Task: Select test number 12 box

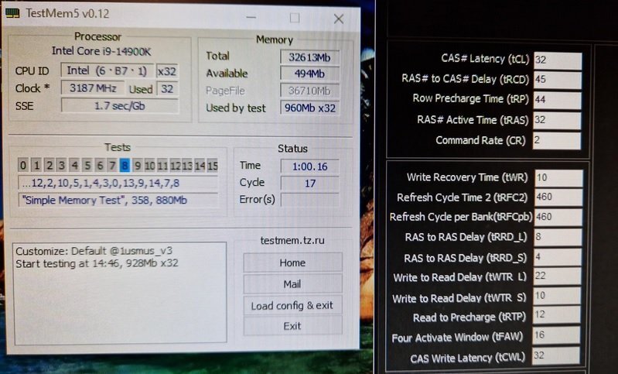Action: 175,165
